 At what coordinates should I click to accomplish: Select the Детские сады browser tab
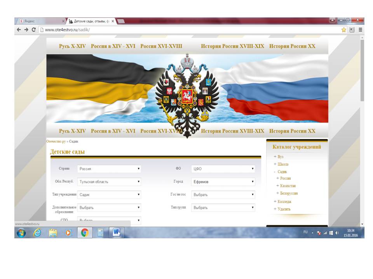pyautogui.click(x=91, y=21)
